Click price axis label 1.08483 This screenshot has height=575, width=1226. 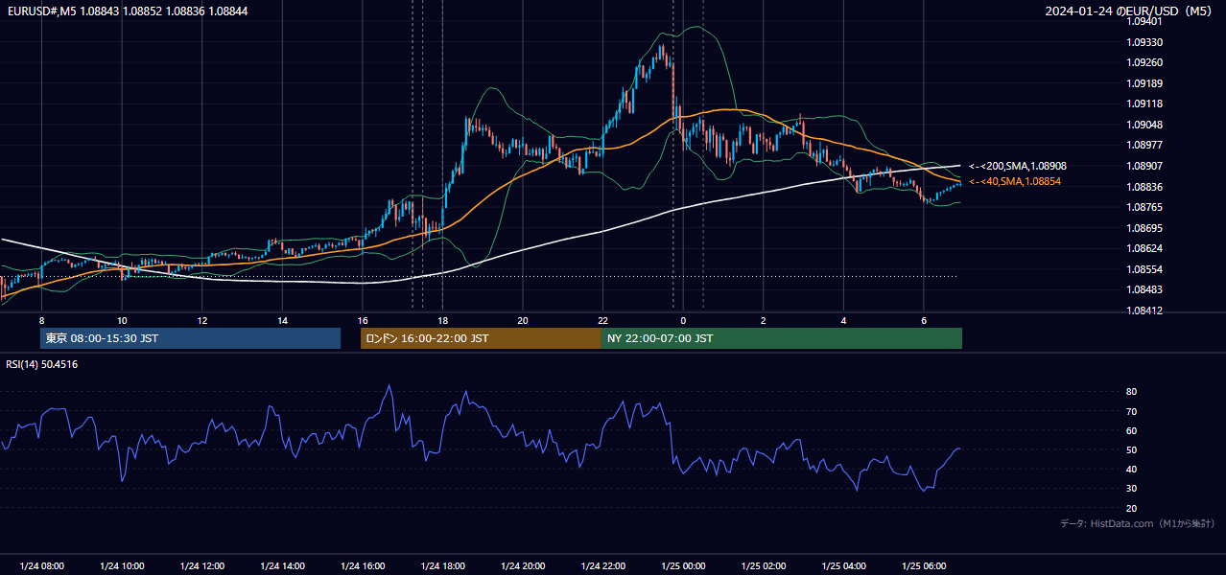pyautogui.click(x=1143, y=289)
